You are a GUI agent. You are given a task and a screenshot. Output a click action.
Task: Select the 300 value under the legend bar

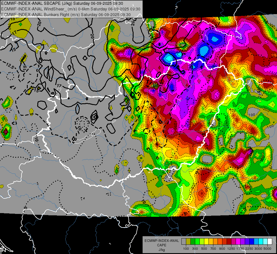tap(195, 249)
